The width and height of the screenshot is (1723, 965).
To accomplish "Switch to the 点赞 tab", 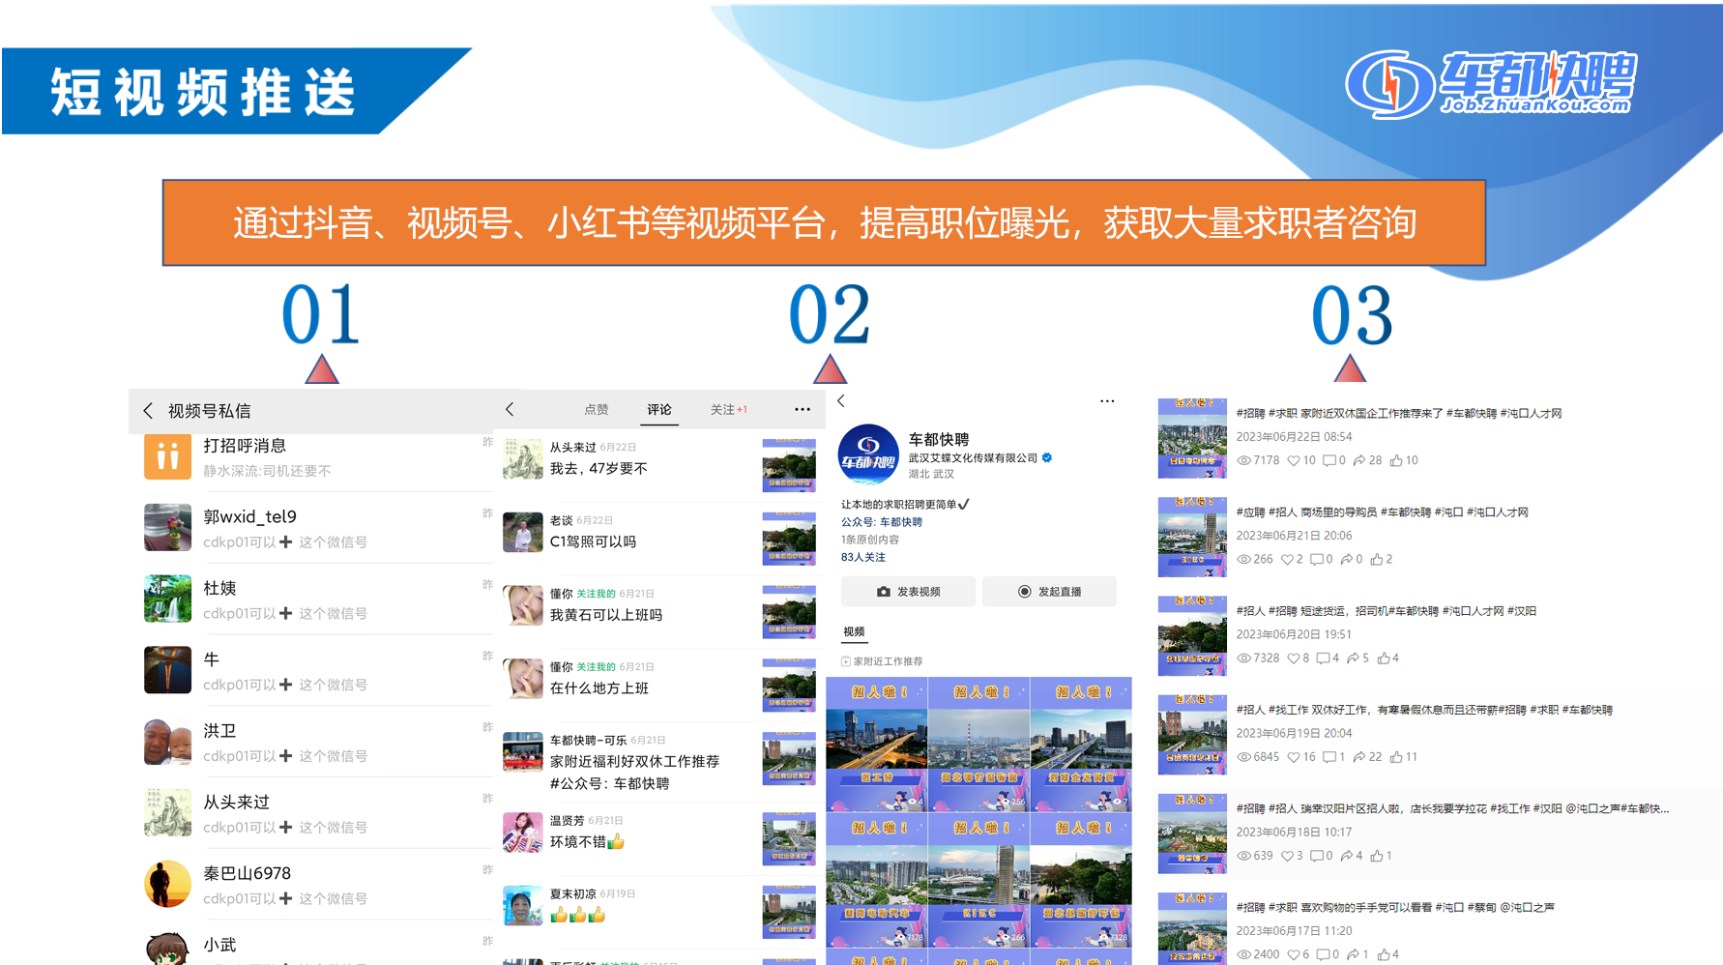I will (x=597, y=409).
